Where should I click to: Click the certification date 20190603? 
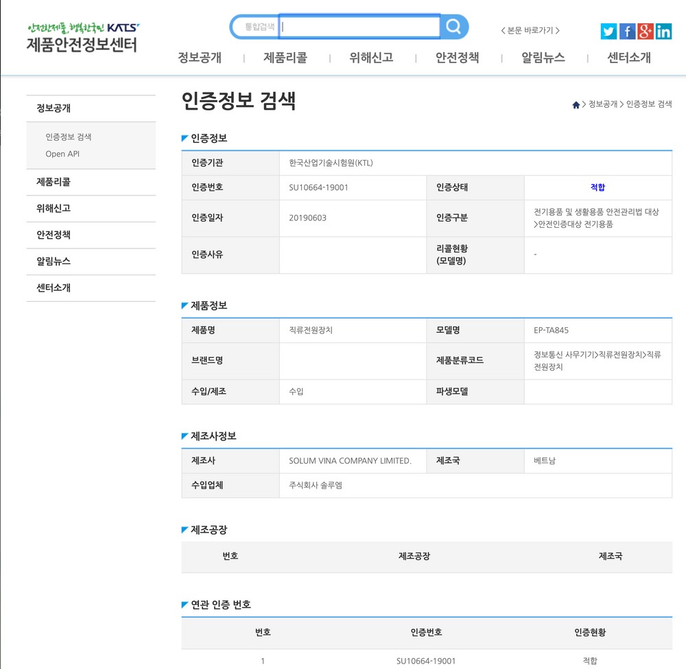click(x=307, y=218)
